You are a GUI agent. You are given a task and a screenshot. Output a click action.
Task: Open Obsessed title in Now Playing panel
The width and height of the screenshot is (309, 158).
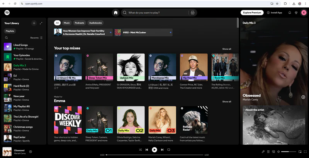coord(251,95)
